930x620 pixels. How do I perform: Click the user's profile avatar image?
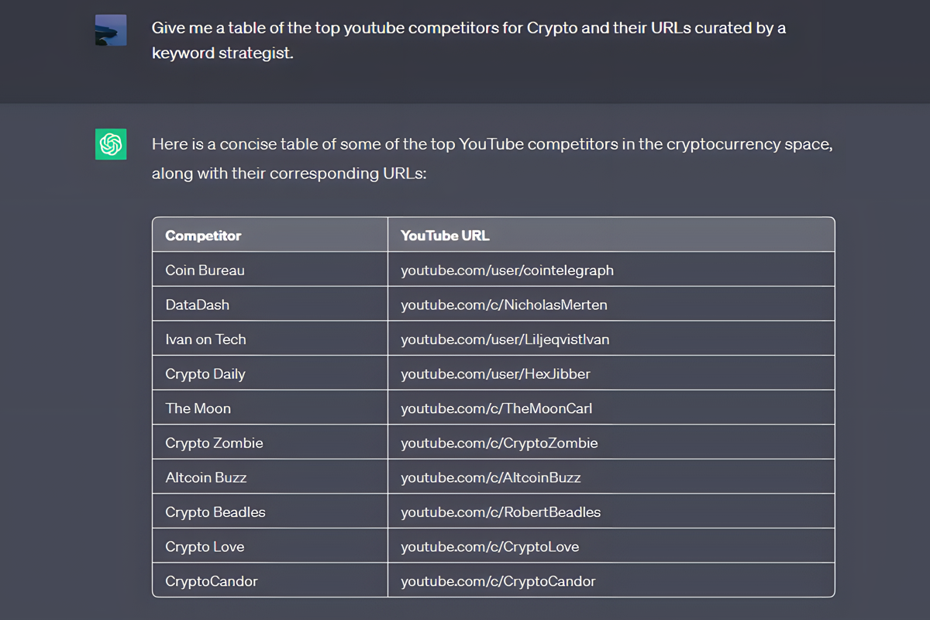[x=110, y=29]
